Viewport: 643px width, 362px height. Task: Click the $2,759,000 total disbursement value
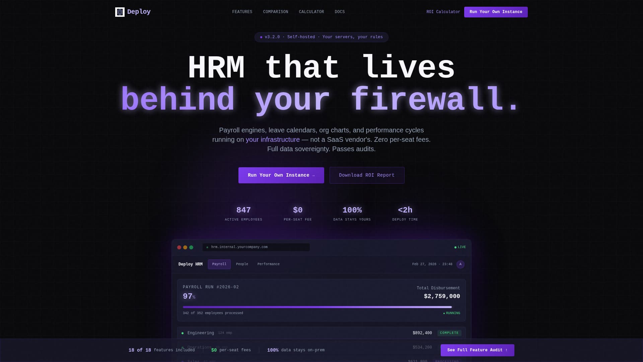pyautogui.click(x=442, y=296)
